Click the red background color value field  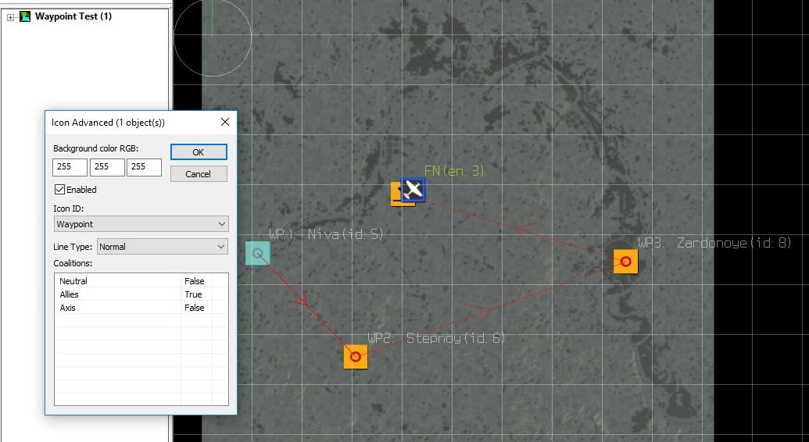pyautogui.click(x=70, y=167)
